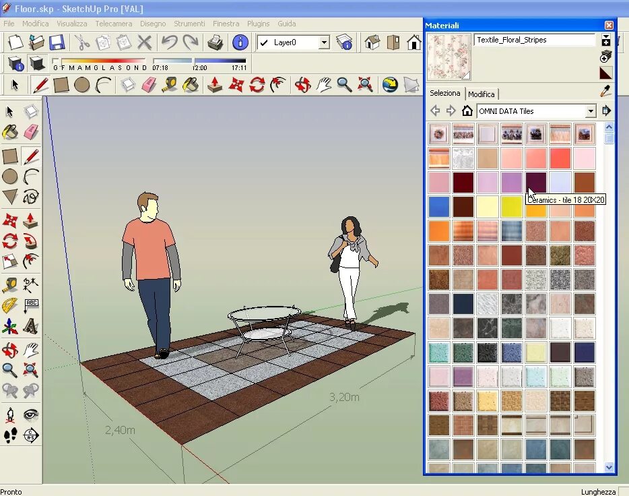
Task: Select the Rotate tool in top toolbar
Action: 257,85
